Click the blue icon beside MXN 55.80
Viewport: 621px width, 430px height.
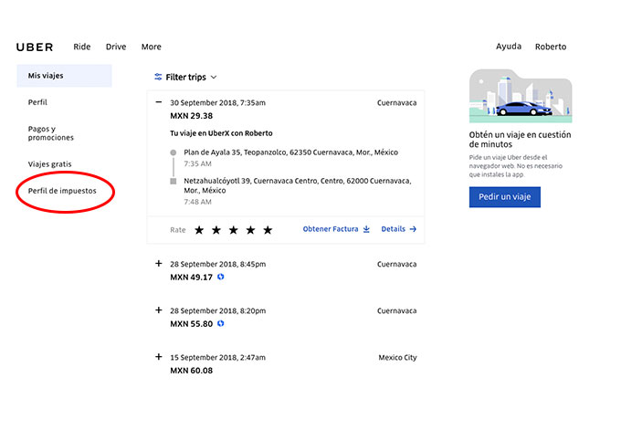[221, 323]
